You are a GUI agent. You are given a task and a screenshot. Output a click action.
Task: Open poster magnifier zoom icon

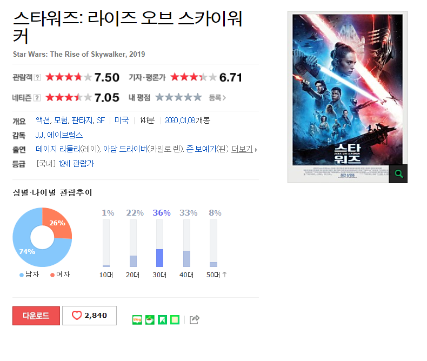(x=398, y=173)
